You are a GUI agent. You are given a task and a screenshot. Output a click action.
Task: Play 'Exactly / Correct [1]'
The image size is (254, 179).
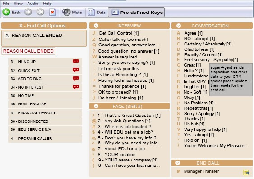(203, 55)
